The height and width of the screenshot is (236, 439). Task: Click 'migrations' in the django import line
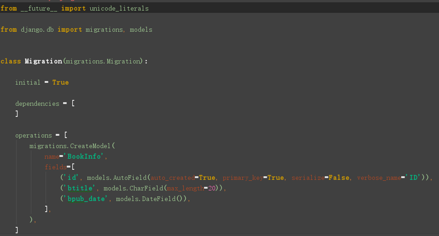point(104,29)
